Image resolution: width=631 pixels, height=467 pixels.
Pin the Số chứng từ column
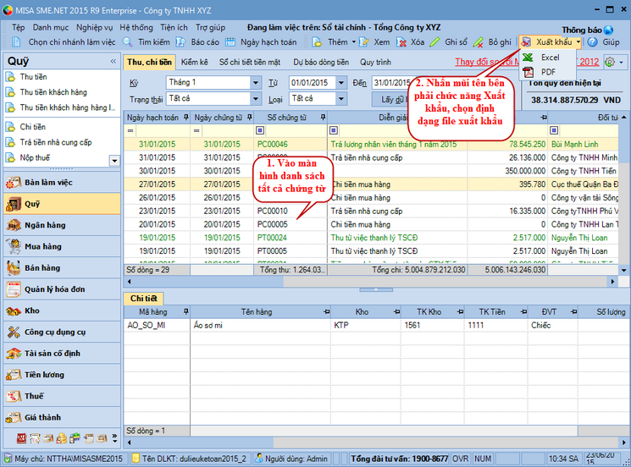click(x=324, y=118)
